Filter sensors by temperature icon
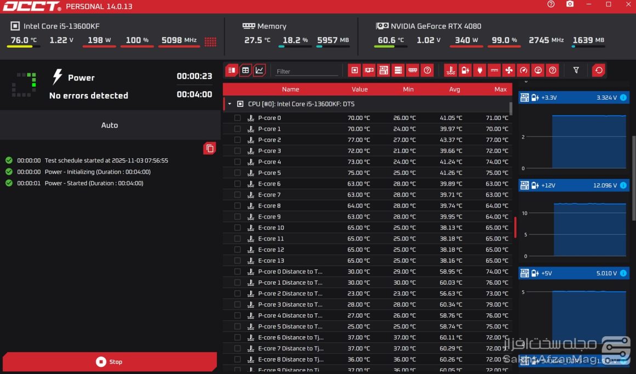This screenshot has height=374, width=636. pos(451,70)
